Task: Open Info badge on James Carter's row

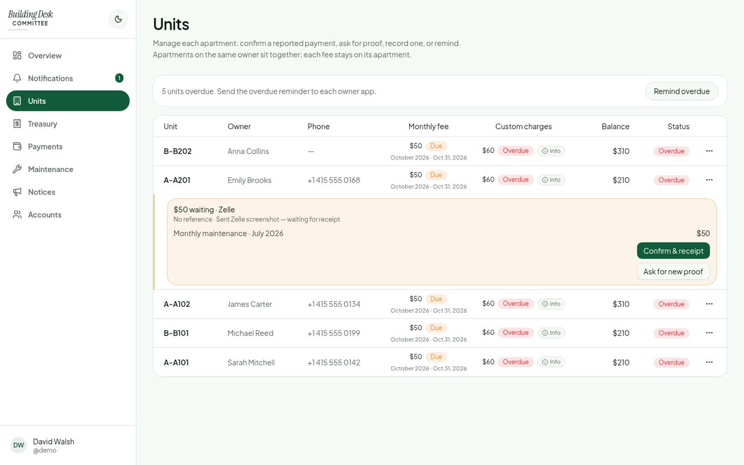Action: point(551,304)
